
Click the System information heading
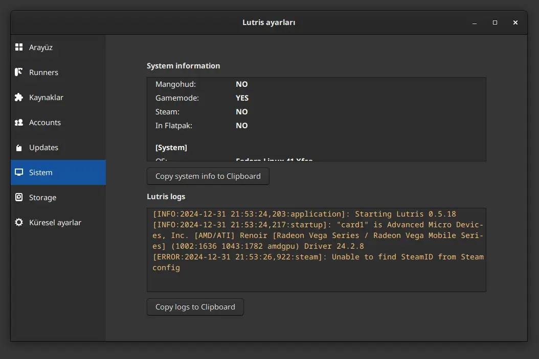click(x=183, y=66)
